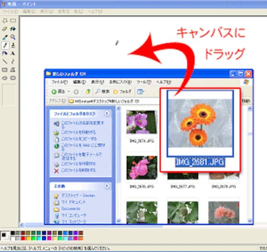
Task: Select the rectangular Select tool in Paint
Action: tap(13, 21)
